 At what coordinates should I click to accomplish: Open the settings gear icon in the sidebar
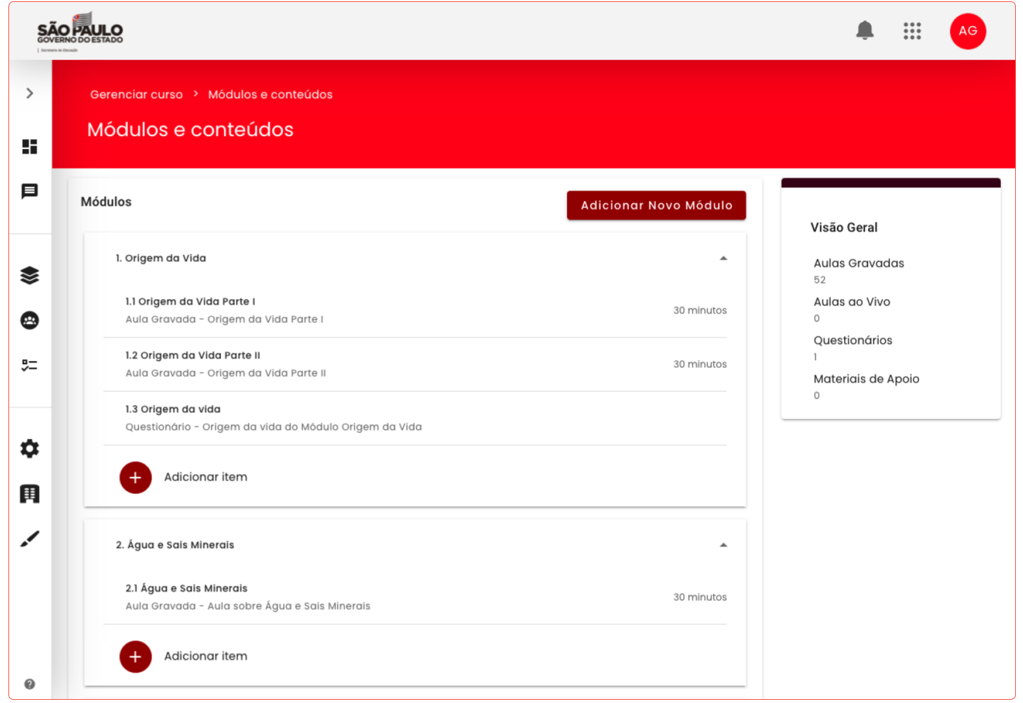(29, 448)
